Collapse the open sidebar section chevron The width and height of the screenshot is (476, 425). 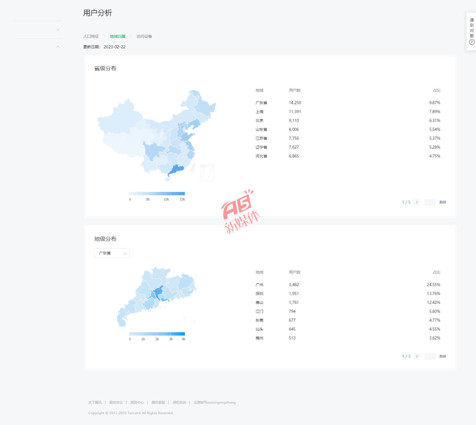tap(58, 47)
